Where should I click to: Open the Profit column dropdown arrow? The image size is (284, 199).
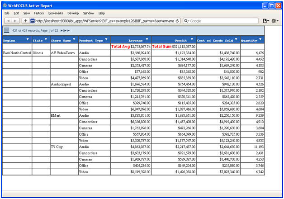(x=192, y=39)
